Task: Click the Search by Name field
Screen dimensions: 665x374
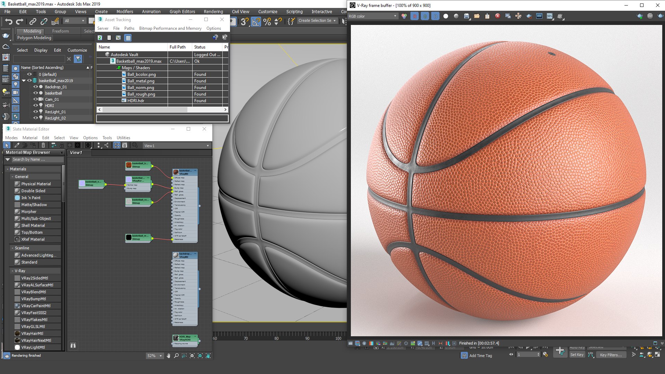Action: [x=38, y=159]
